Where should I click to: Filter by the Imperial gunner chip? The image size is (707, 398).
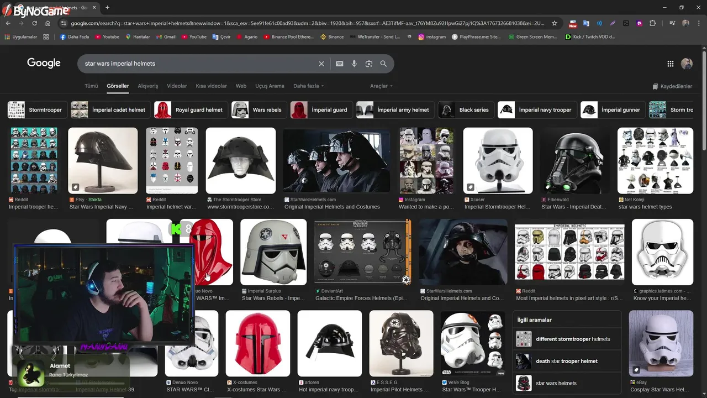pos(613,110)
